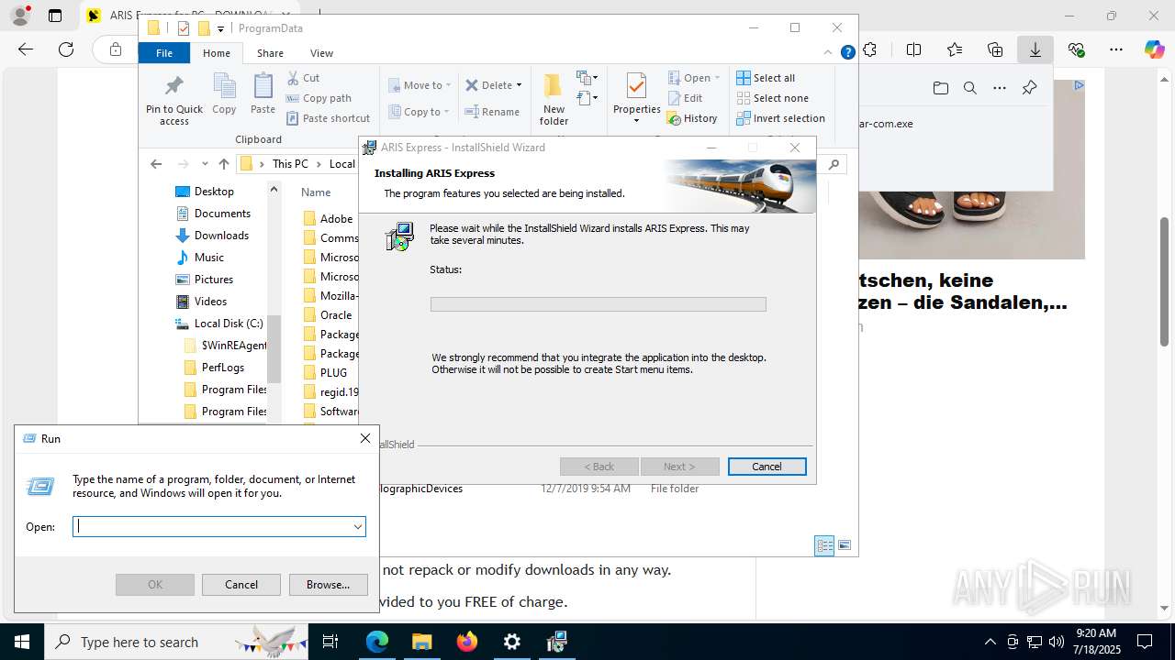
Task: Choose Cut in the Clipboard group
Action: click(303, 78)
